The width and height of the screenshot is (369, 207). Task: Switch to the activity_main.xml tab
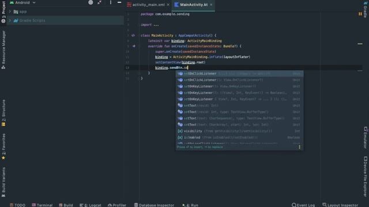click(148, 5)
